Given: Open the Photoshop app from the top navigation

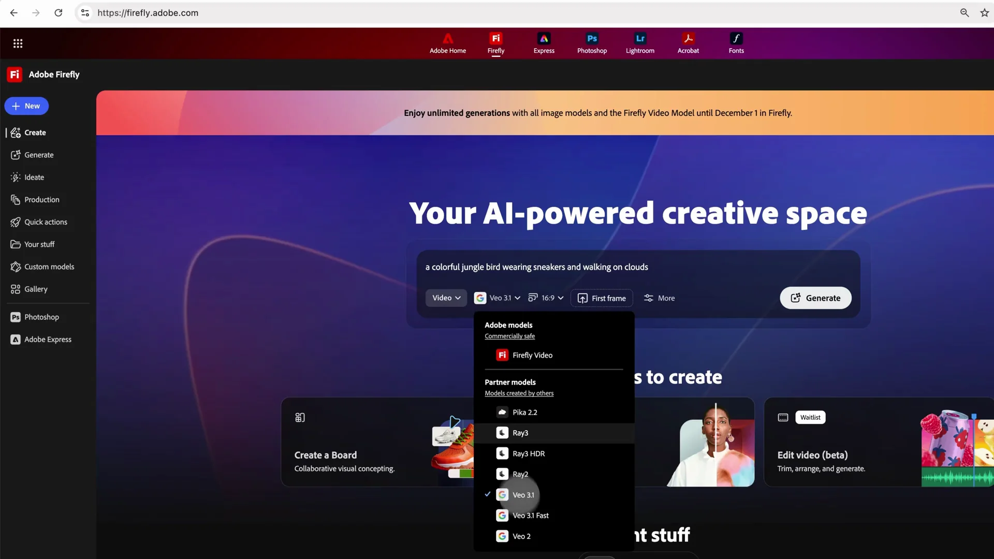Looking at the screenshot, I should click(x=592, y=43).
